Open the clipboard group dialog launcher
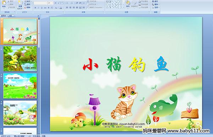 click(15, 12)
